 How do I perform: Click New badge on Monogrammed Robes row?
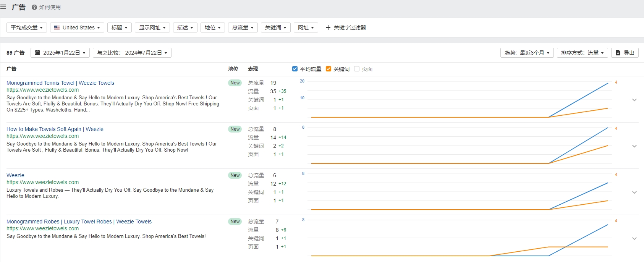pos(235,222)
